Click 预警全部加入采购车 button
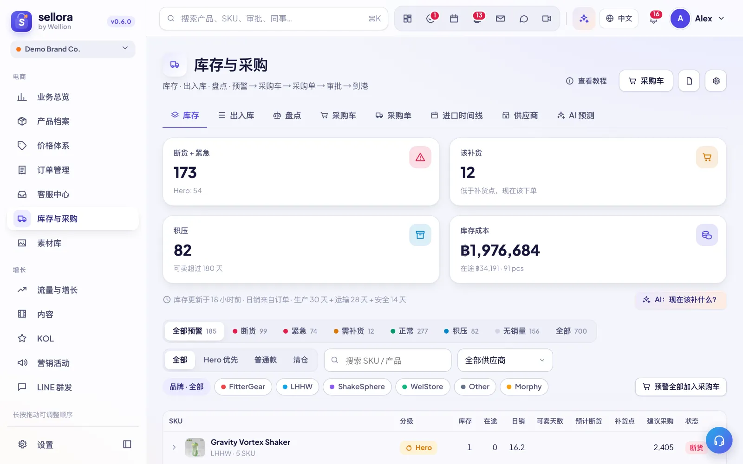The width and height of the screenshot is (743, 464). coord(681,387)
